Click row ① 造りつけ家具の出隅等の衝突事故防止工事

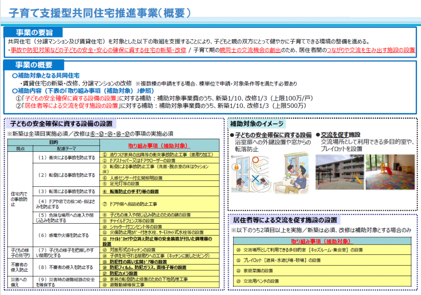(160, 155)
